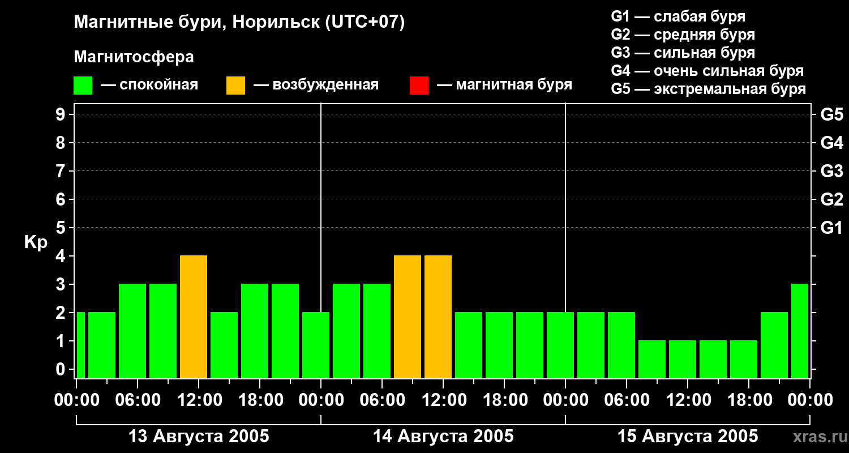Click the '— магнитная буря' legend label
The image size is (849, 453).
coord(504,85)
